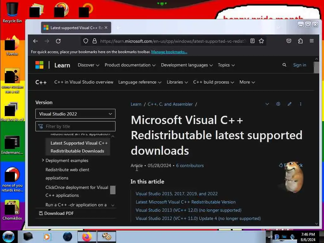Open a new tab with the plus button

(118, 28)
